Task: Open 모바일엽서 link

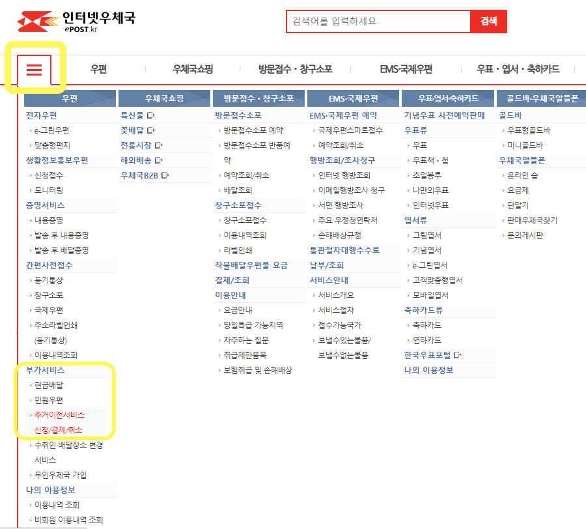Action: click(x=430, y=295)
